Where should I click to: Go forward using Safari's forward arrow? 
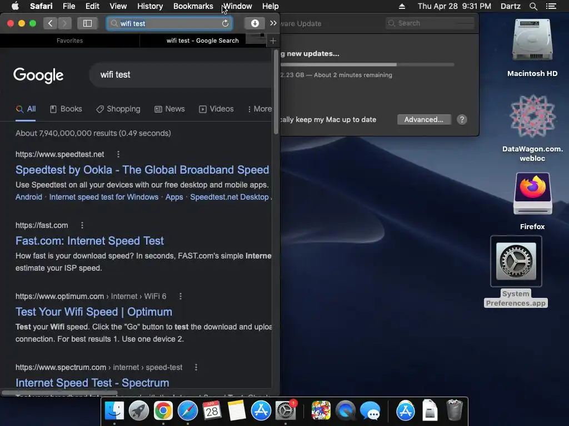pyautogui.click(x=64, y=23)
